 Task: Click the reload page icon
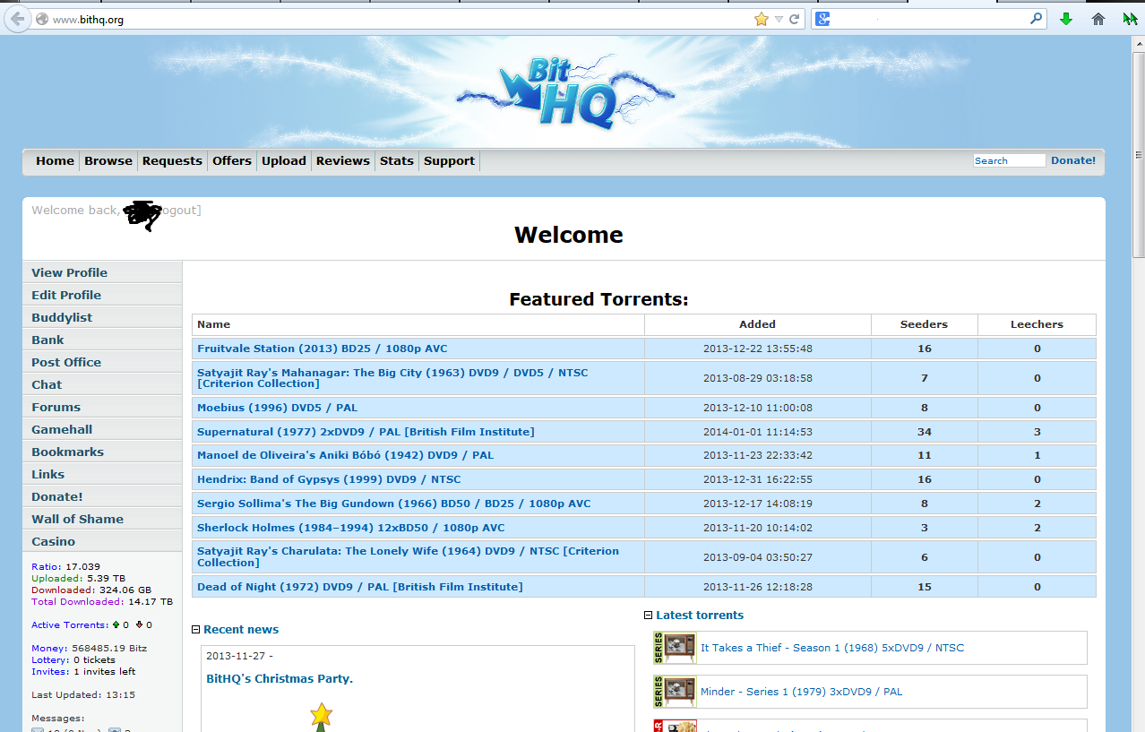pyautogui.click(x=794, y=19)
